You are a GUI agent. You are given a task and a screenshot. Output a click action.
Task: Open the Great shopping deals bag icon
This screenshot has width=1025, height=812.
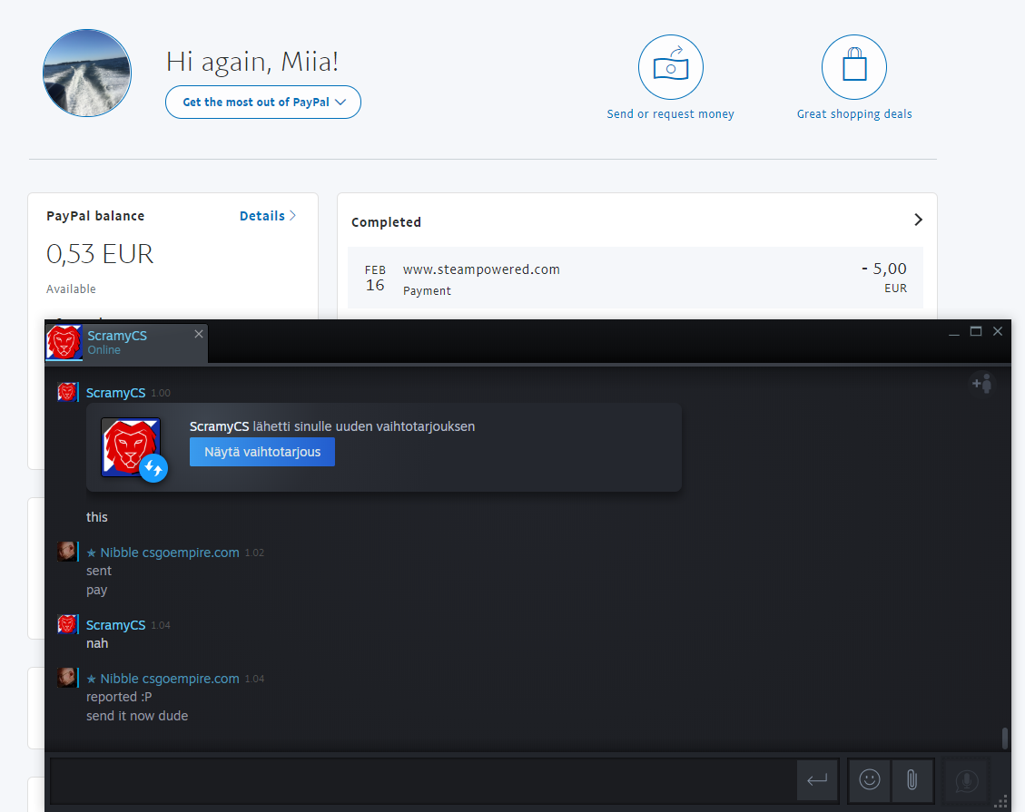click(x=853, y=67)
